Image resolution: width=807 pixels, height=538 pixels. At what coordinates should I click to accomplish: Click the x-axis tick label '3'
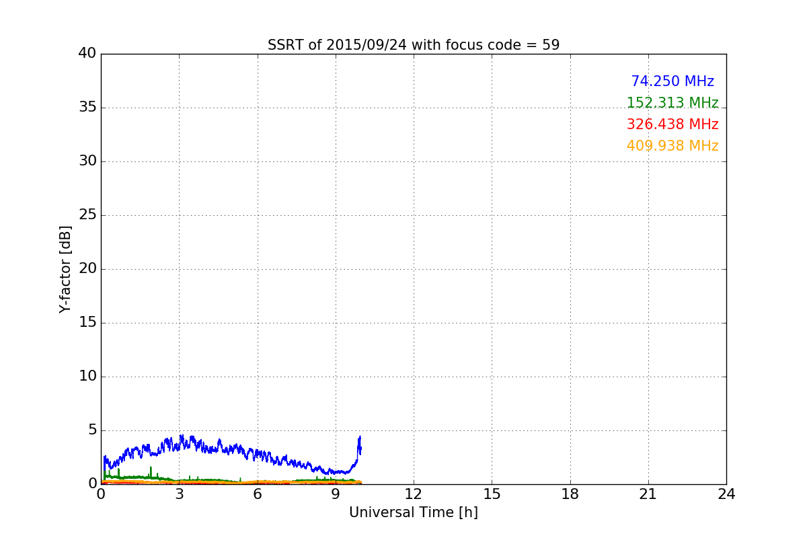pyautogui.click(x=179, y=494)
